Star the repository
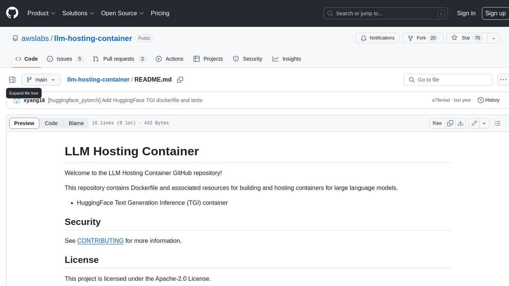Screen dimensions: 509x286 (x=467, y=38)
